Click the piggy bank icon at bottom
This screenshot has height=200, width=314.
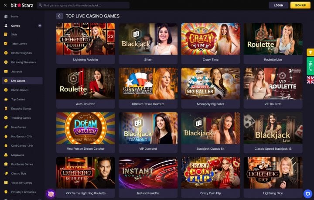pyautogui.click(x=51, y=194)
